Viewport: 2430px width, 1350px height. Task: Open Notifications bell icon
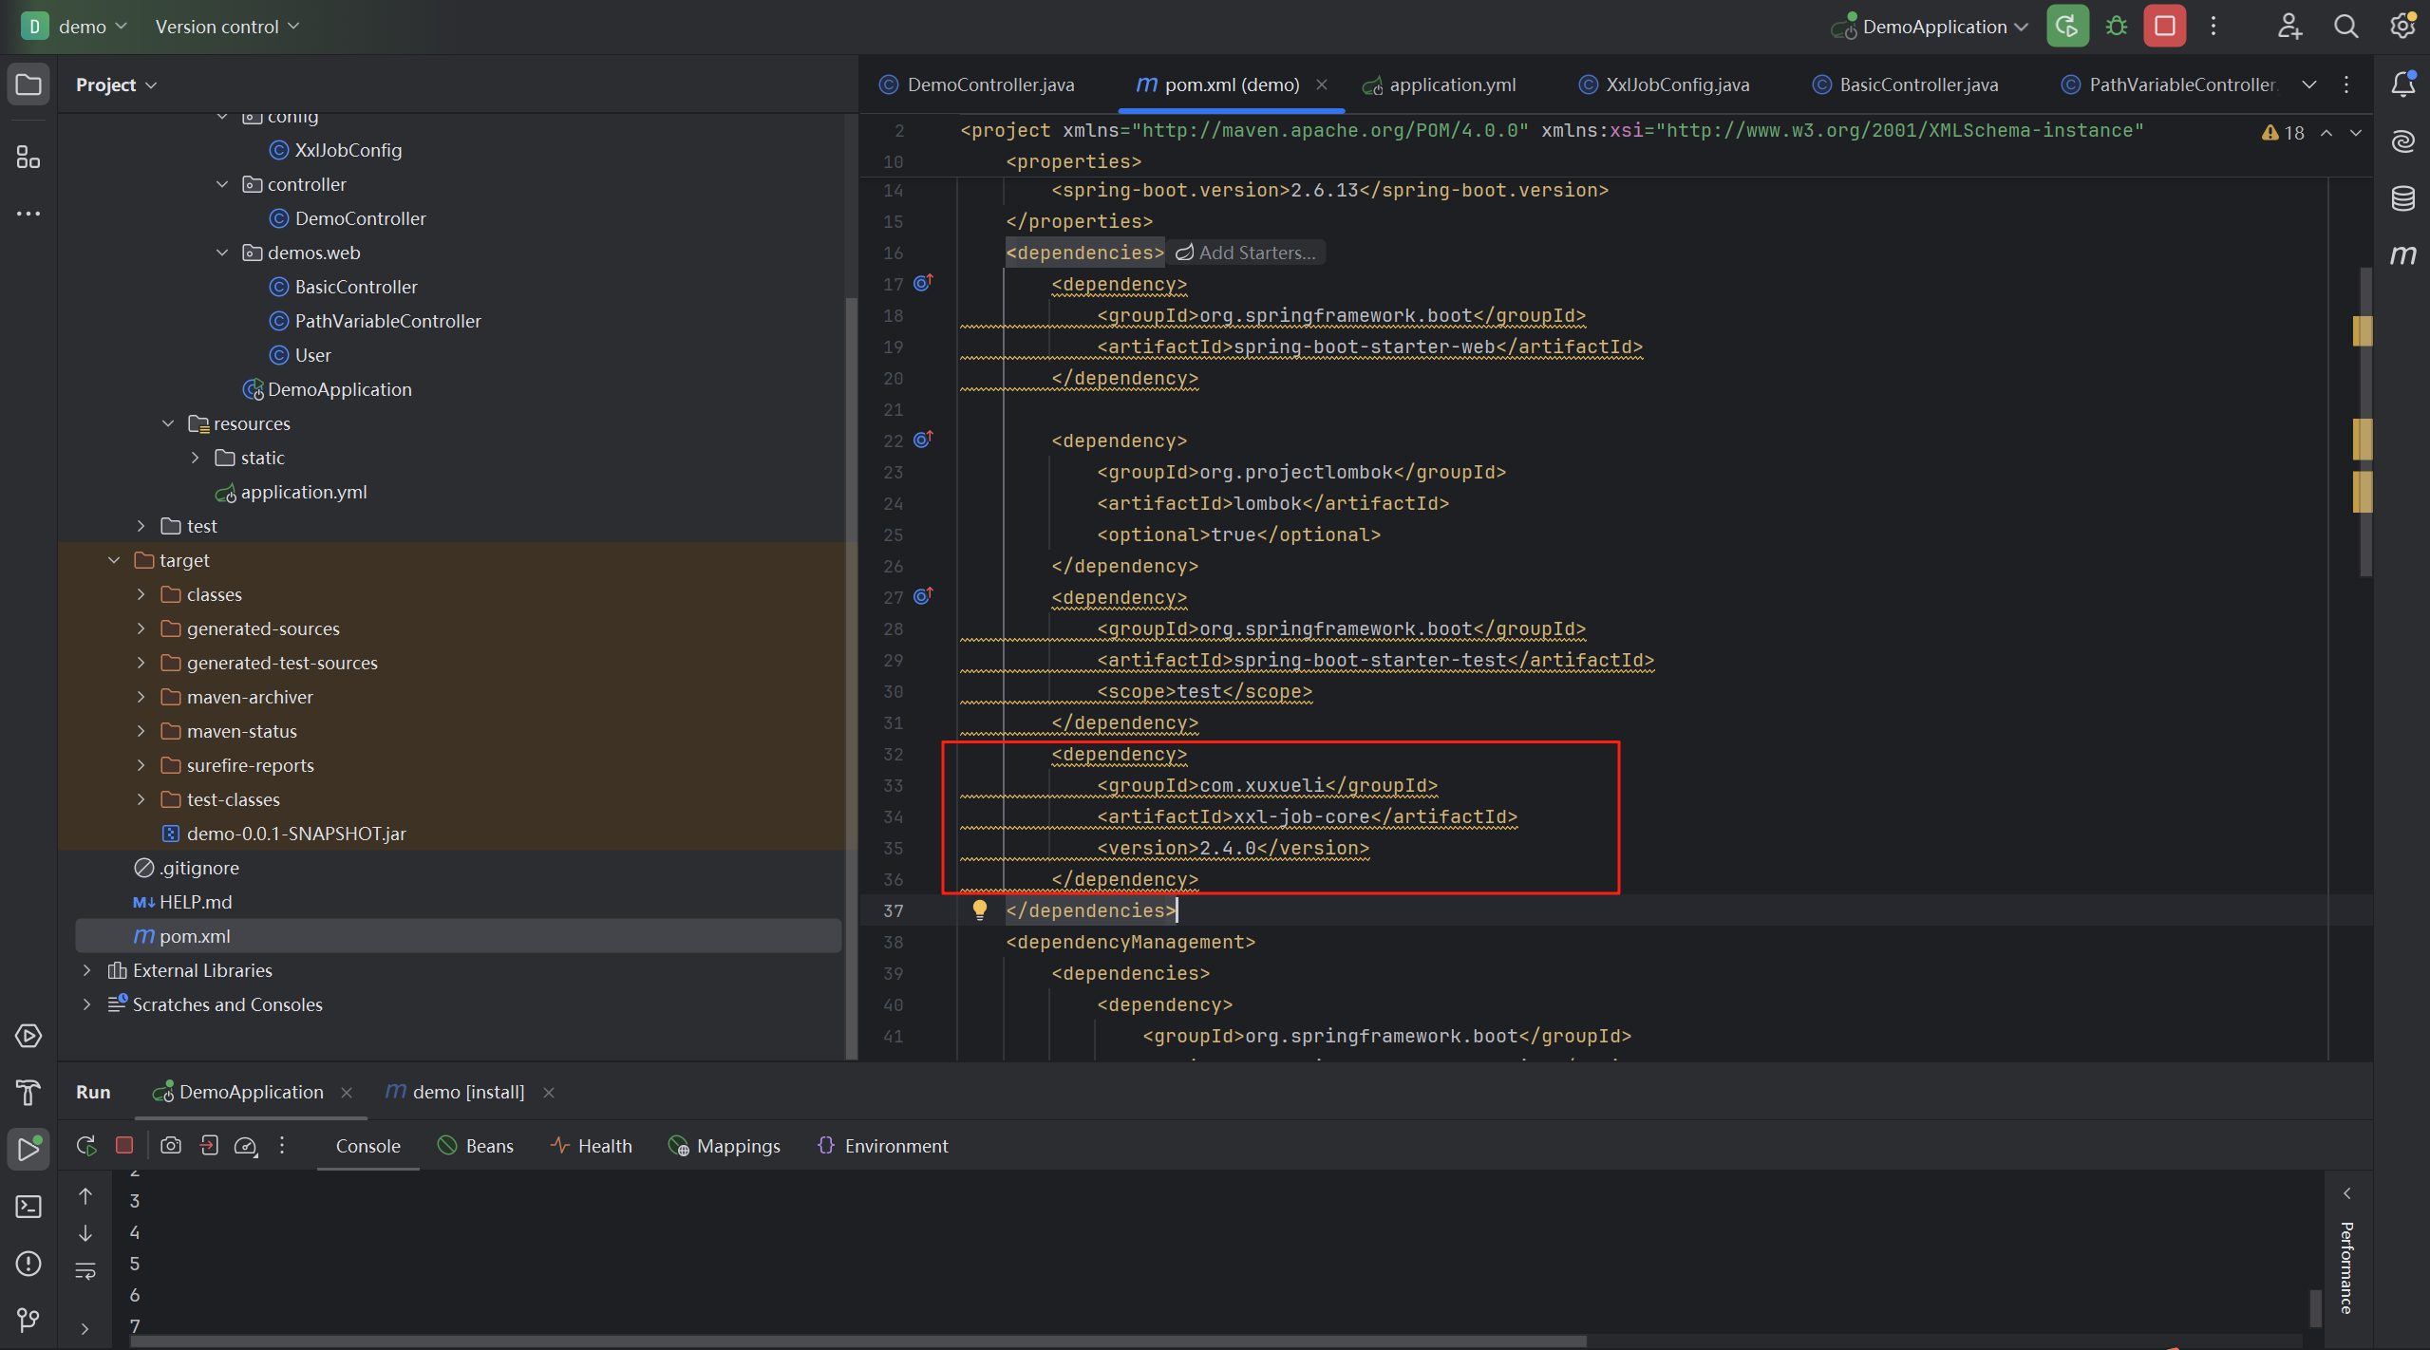pyautogui.click(x=2403, y=84)
